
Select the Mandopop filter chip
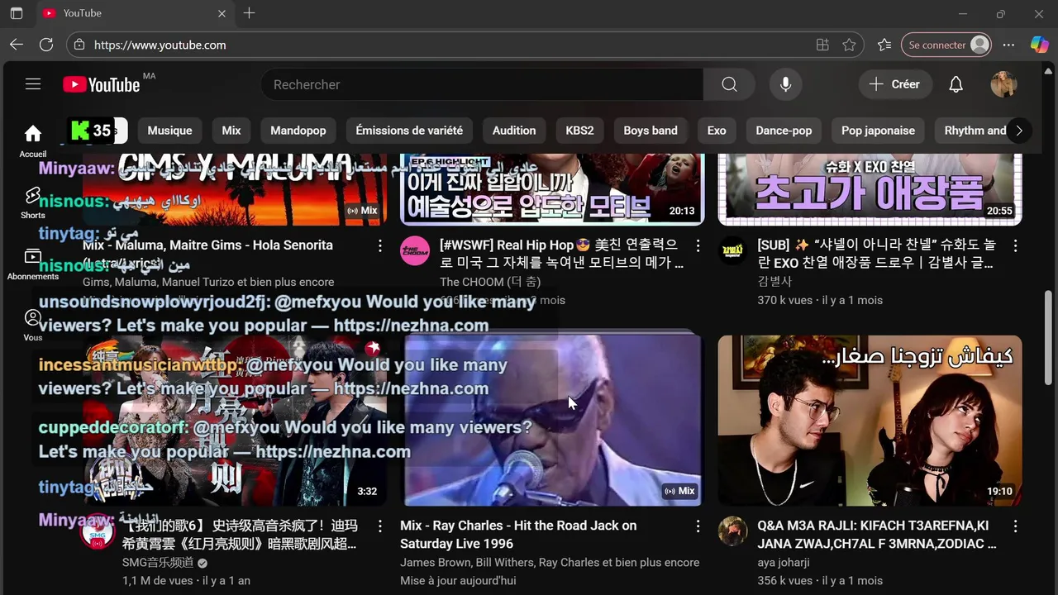tap(298, 131)
